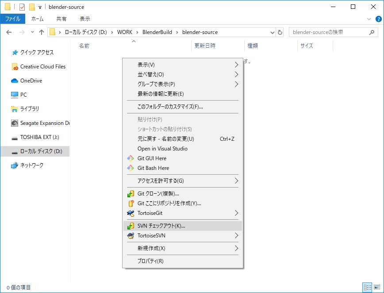Click the Git clone (Git クローン) icon
The image size is (384, 293).
tap(131, 194)
